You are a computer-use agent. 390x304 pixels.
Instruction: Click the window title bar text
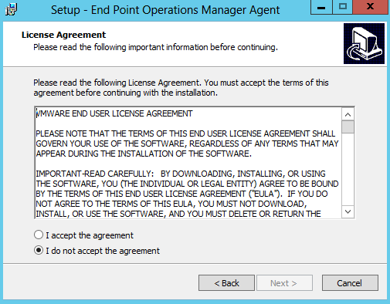[x=165, y=10]
